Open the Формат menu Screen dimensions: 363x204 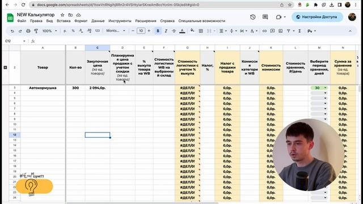81,21
